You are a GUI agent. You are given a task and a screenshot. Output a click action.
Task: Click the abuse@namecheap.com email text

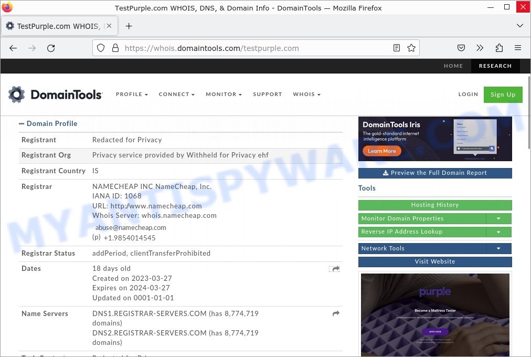click(x=131, y=228)
